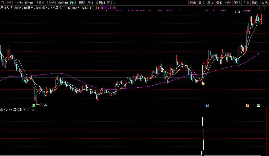This screenshot has height=156, width=269.
Task: Expand main indicator 炸板回马枪主 dropdown
Action: pos(44,8)
